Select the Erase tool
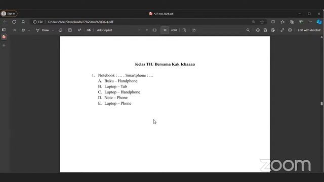Screen dimensions: 324x182 coord(60,30)
